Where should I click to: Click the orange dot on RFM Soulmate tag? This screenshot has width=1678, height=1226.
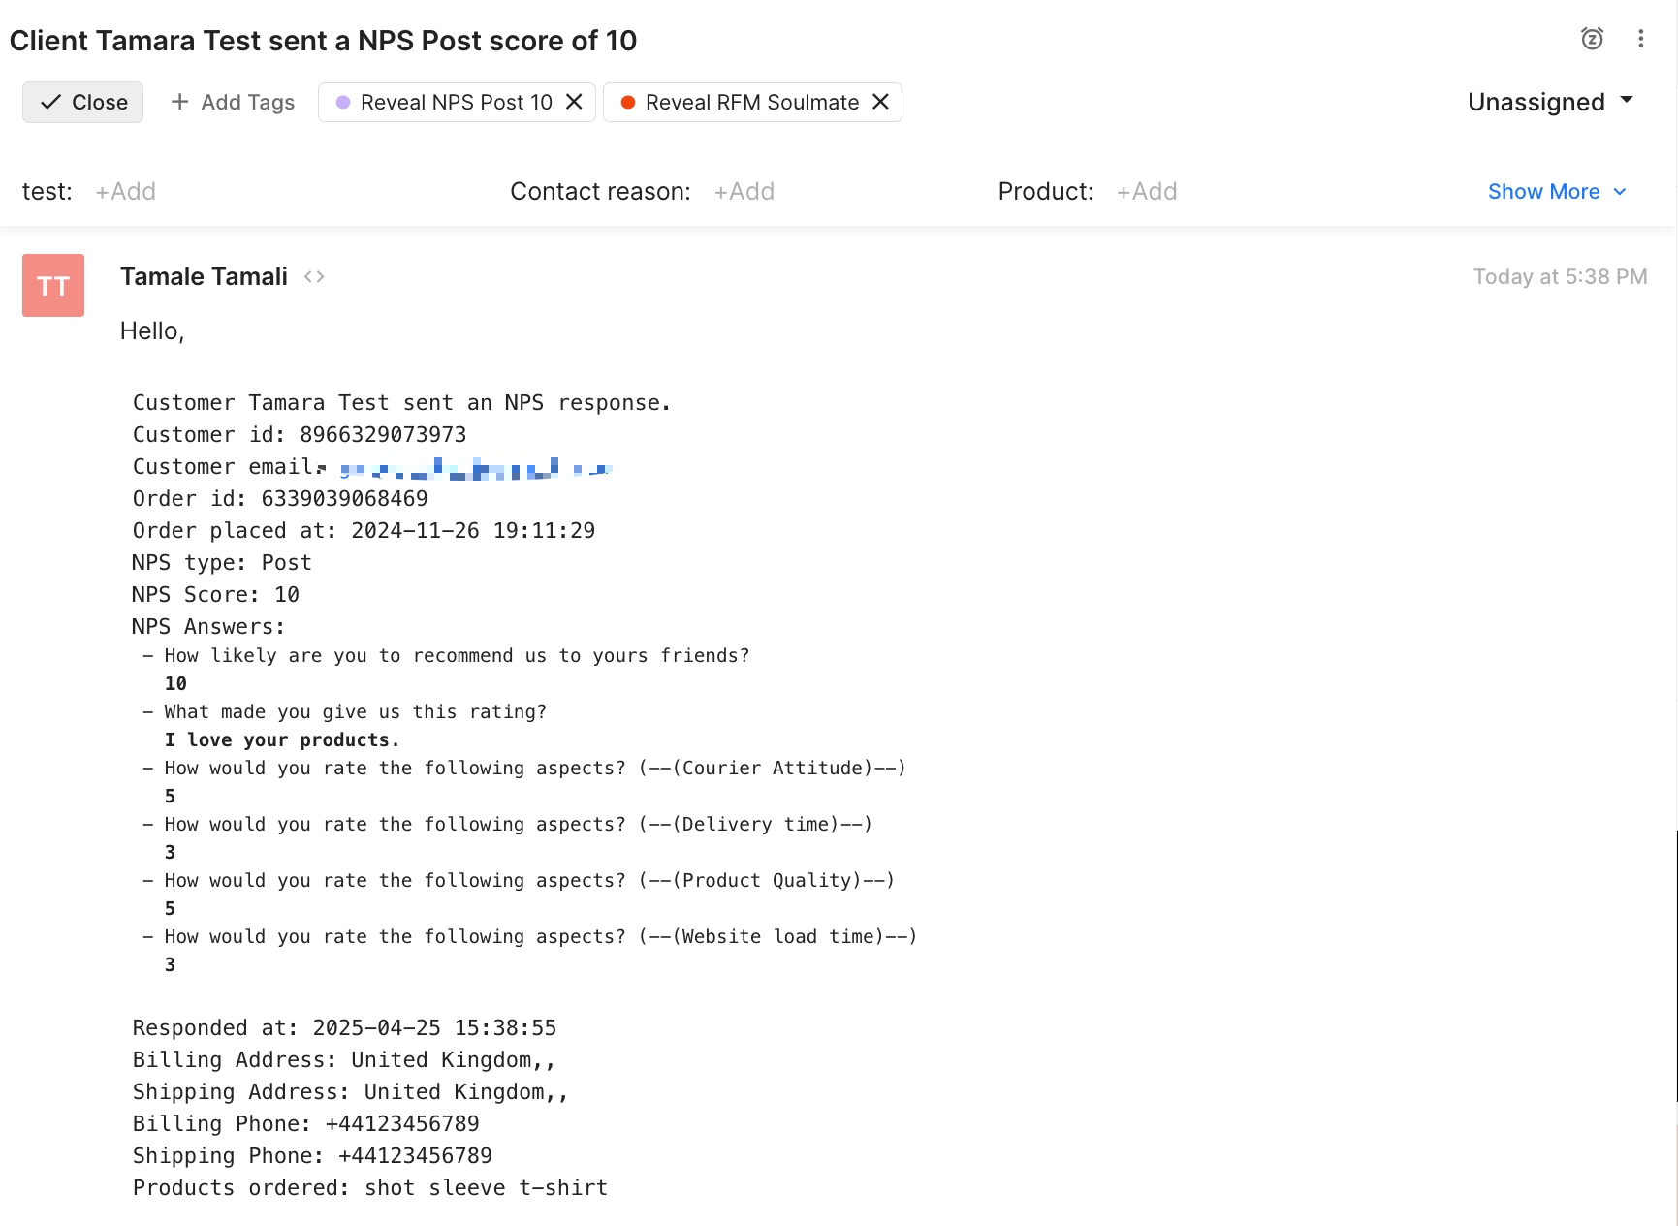coord(628,102)
